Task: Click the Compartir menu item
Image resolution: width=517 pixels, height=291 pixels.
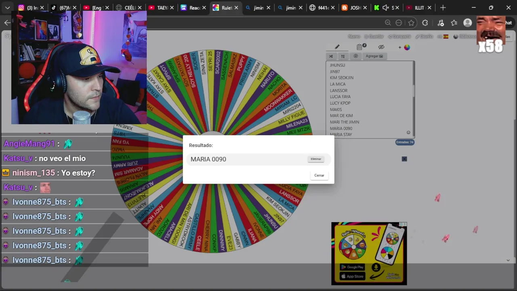Action: tap(400, 36)
